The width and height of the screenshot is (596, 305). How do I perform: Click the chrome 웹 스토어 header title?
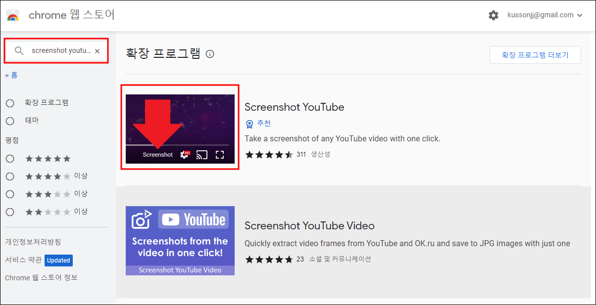72,15
